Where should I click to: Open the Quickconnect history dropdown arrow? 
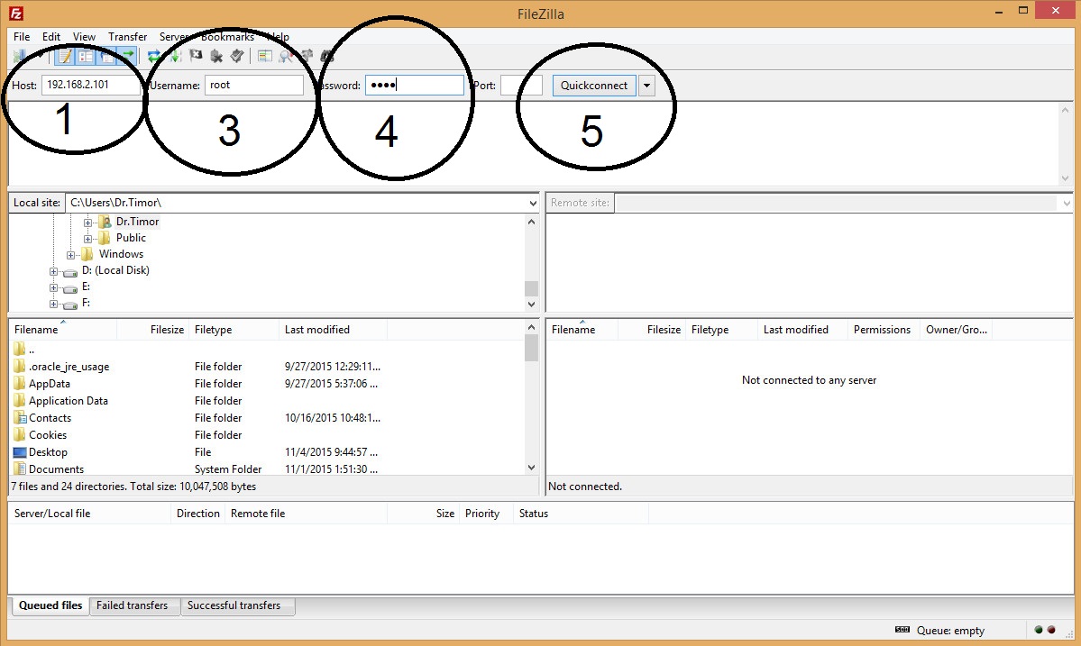pos(646,86)
